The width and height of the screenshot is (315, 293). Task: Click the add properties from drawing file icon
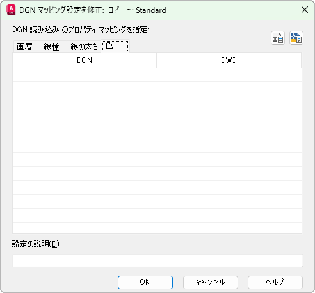[x=296, y=38]
